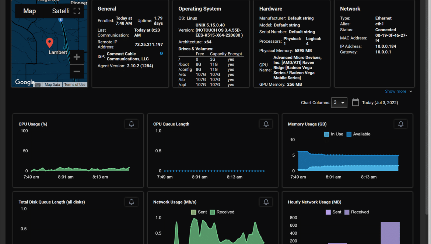
Task: Click the Connected status value
Action: coord(386,30)
